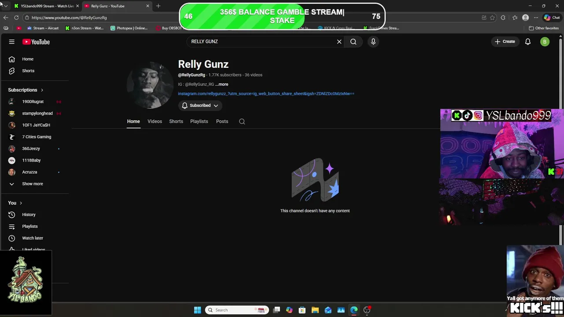
Task: Open Task View on the taskbar
Action: click(x=276, y=310)
